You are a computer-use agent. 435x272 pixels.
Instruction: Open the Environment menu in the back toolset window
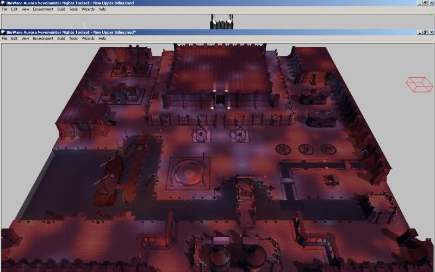point(43,9)
